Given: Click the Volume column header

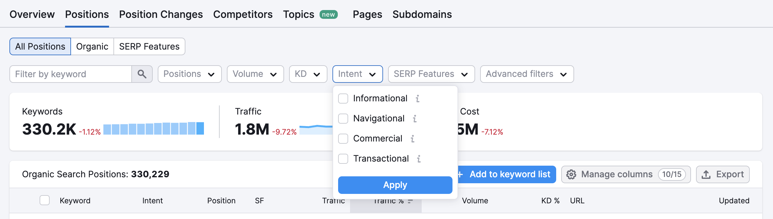Looking at the screenshot, I should click(x=475, y=201).
